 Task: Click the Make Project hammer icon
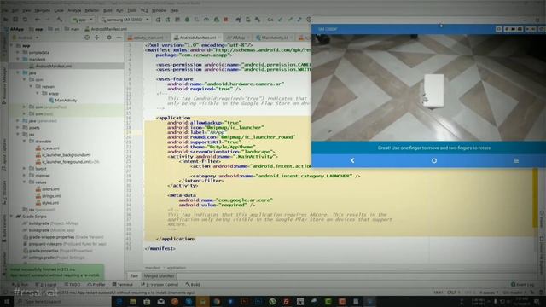tap(60, 20)
